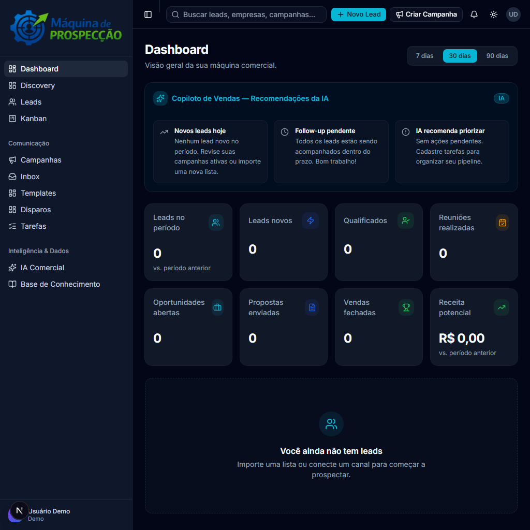
Task: Click the user-check icon in Qualificados card
Action: coord(406,220)
